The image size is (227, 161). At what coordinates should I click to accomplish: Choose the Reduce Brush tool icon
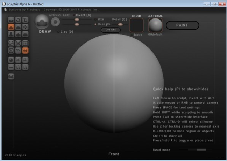tap(11, 44)
